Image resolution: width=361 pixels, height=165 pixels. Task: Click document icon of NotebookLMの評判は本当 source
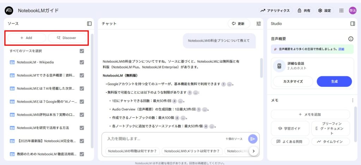tap(12, 115)
